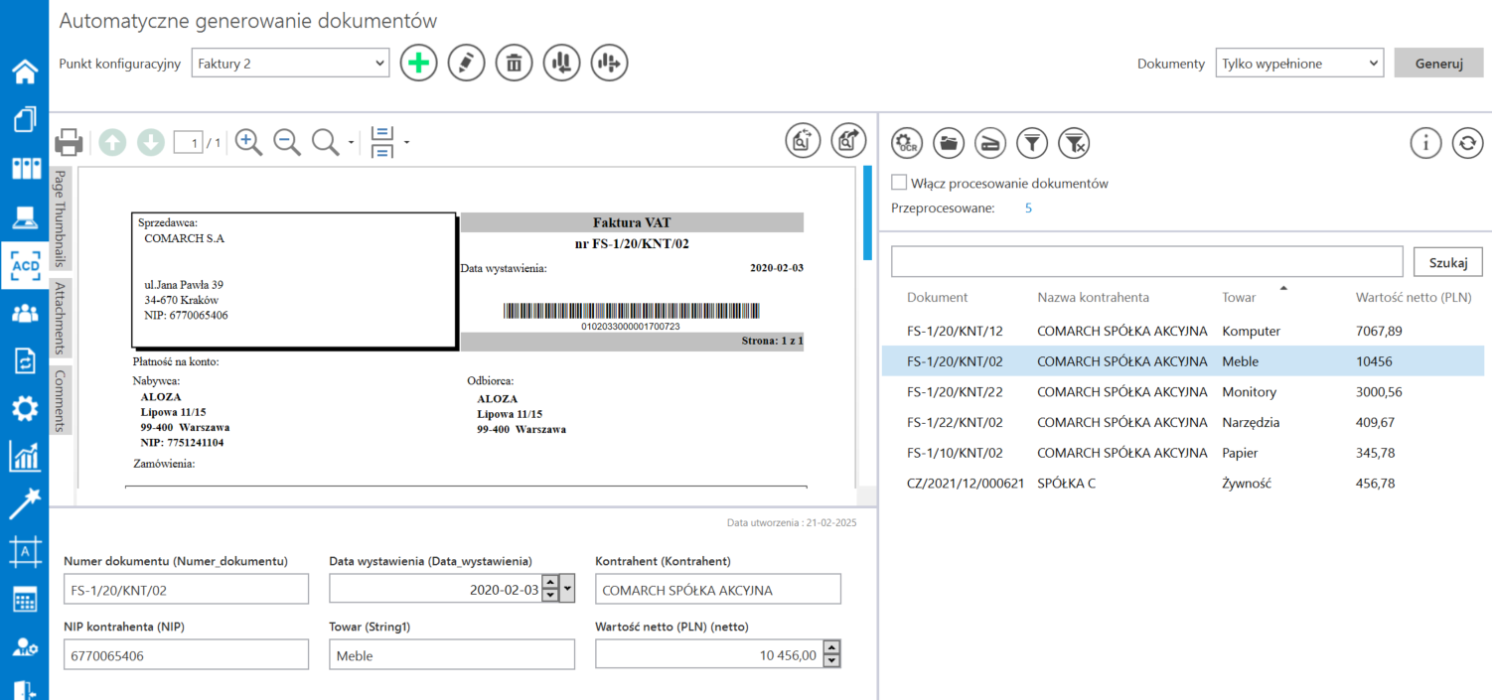Viewport: 1492px width, 700px height.
Task: Click the refresh list icon
Action: point(1467,143)
